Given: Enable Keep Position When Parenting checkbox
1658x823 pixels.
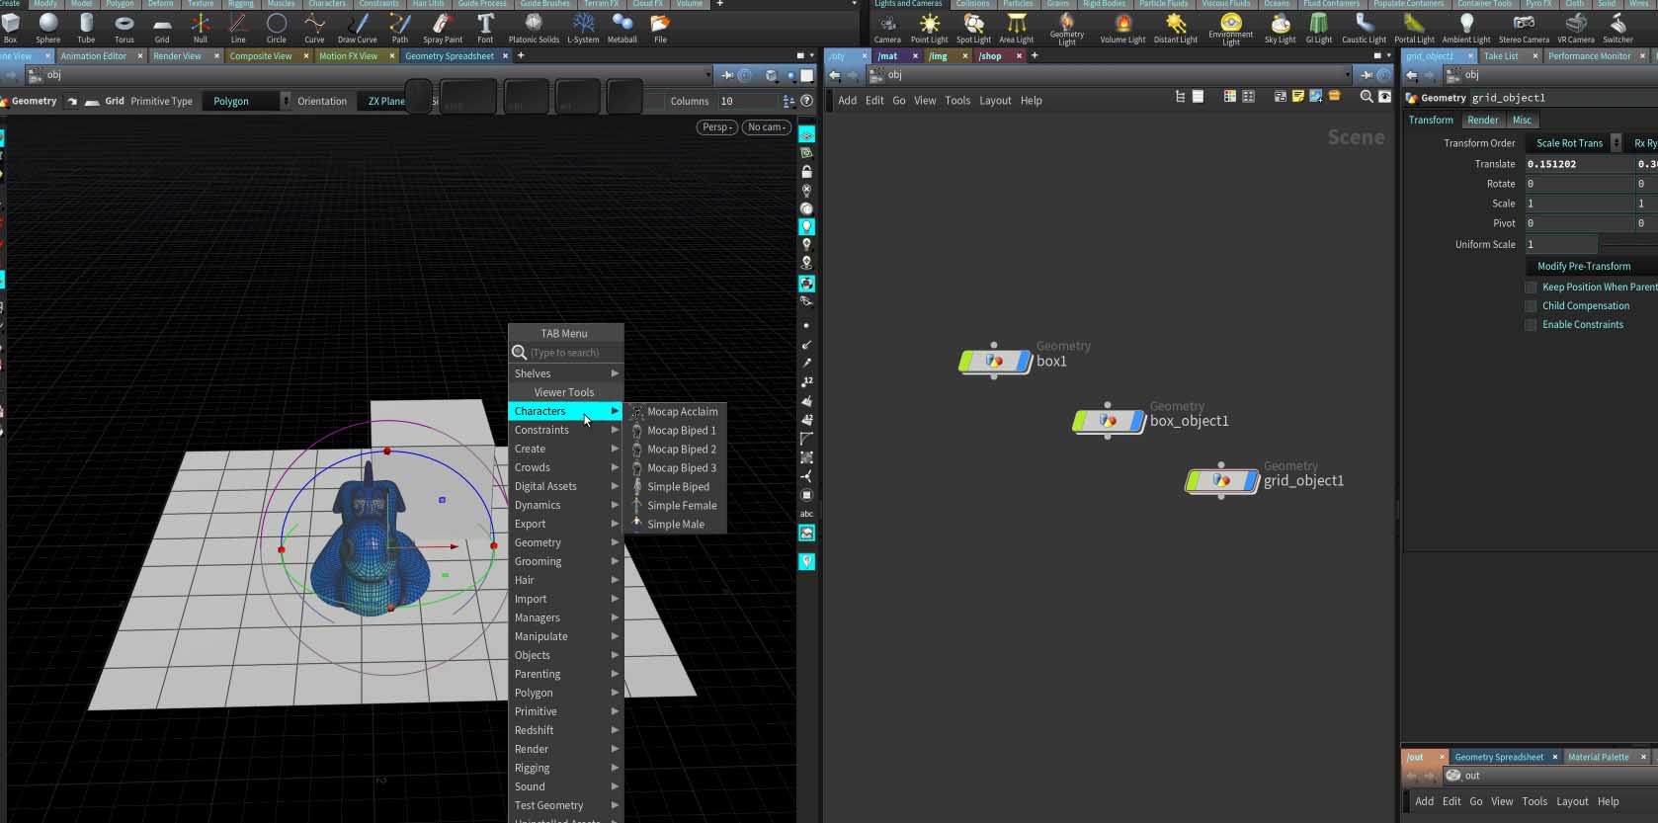Looking at the screenshot, I should tap(1531, 288).
